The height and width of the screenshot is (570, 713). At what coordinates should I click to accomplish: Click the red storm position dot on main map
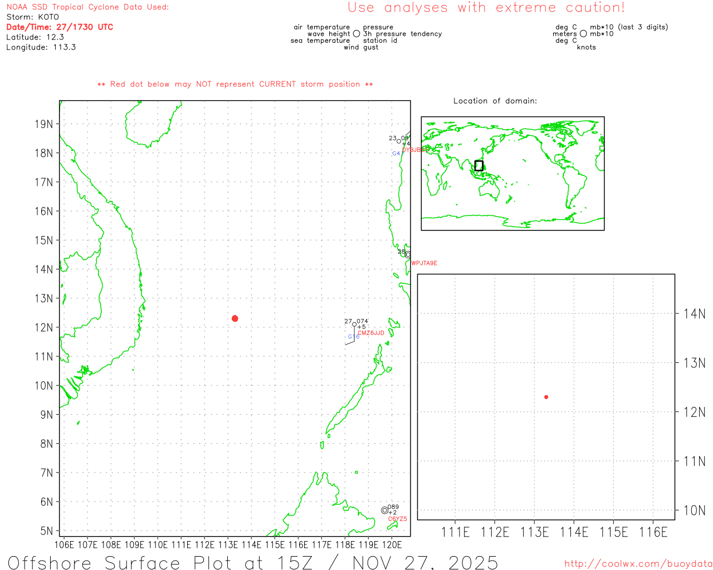(x=235, y=318)
